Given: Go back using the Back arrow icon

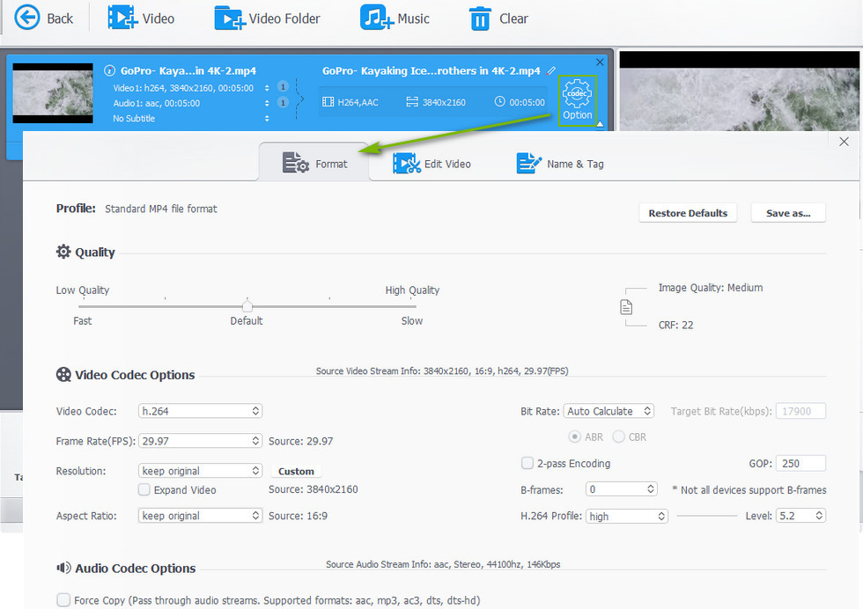Looking at the screenshot, I should pos(27,18).
